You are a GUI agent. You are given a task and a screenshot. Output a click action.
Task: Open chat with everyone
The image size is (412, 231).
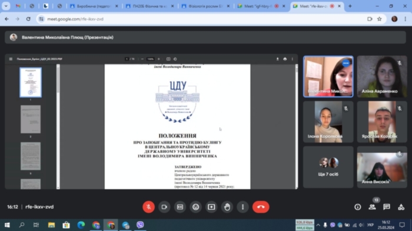pos(387,207)
